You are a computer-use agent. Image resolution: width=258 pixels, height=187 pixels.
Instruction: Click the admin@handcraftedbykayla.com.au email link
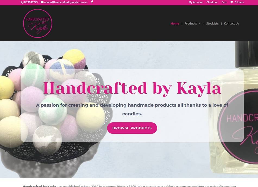[x=66, y=2]
